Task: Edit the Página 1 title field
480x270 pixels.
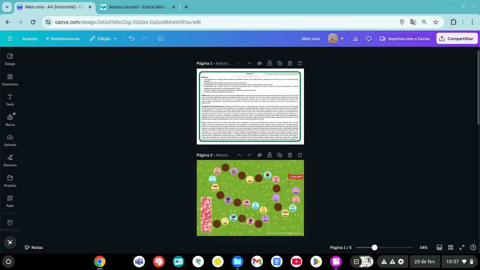Action: pos(223,63)
